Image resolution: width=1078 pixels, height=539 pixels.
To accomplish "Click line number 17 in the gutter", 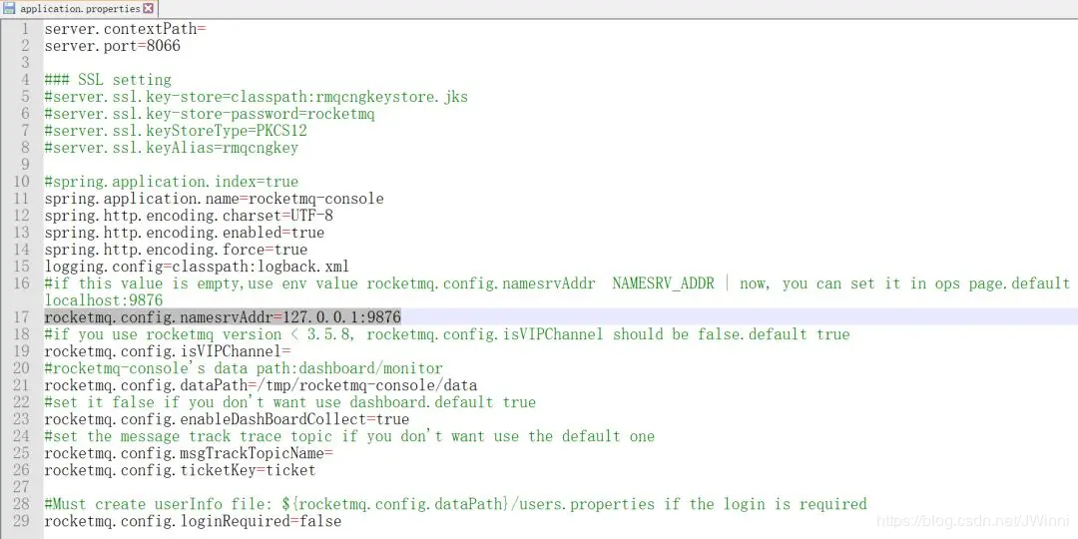I will (x=21, y=317).
